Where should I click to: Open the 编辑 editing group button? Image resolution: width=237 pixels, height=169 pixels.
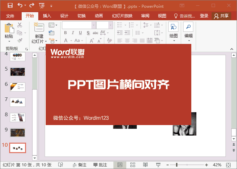(x=188, y=32)
